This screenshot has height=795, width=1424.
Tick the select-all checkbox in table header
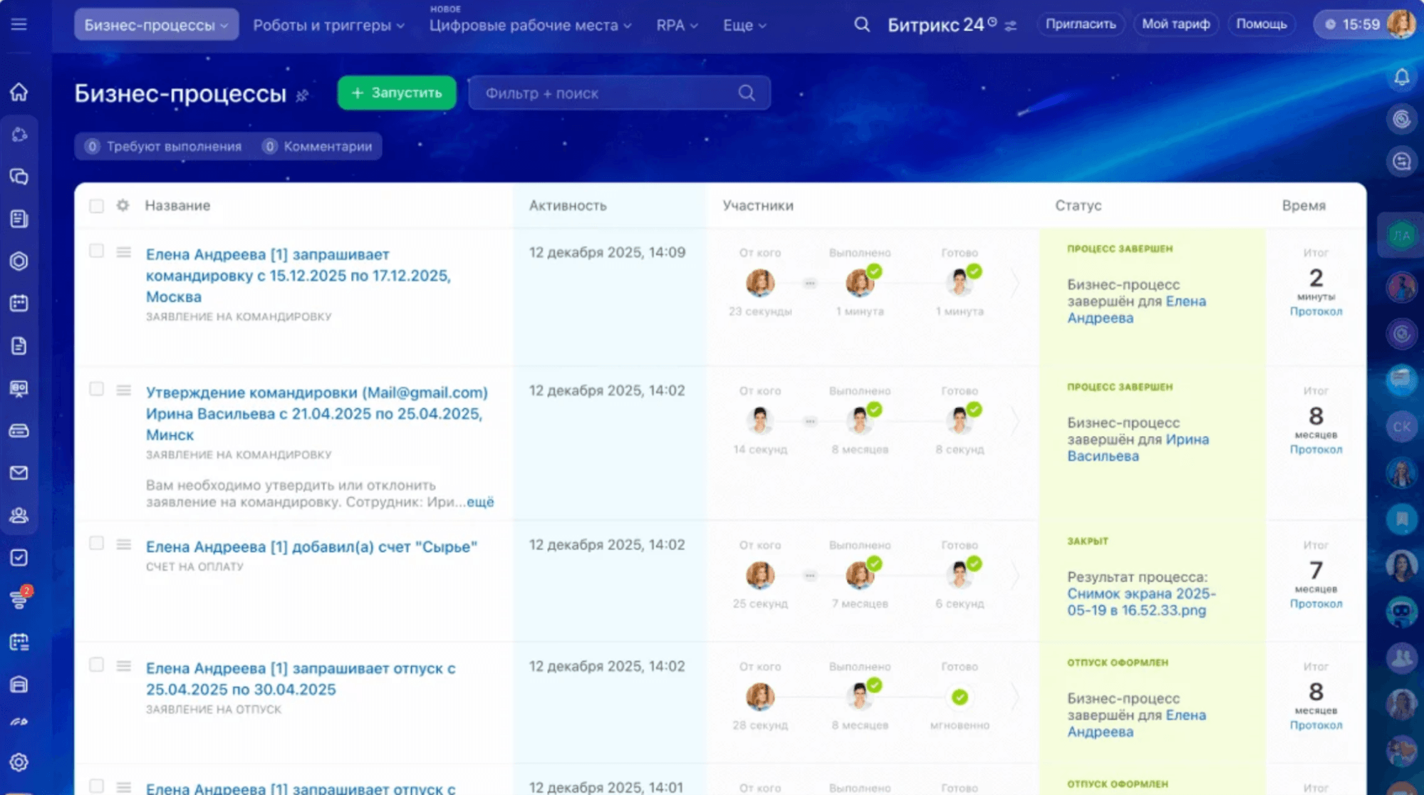coord(96,206)
